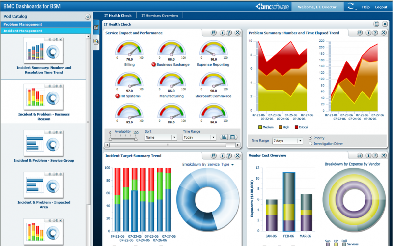Open the Sort dropdown showing Name
The width and height of the screenshot is (393, 246).
click(161, 137)
